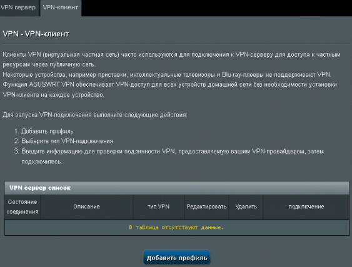The width and height of the screenshot is (352, 267).
Task: Select the VPN-клиент tab
Action: click(x=61, y=7)
